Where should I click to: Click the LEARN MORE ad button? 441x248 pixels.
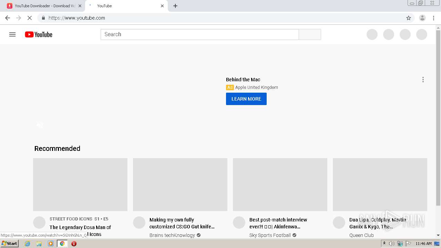(x=246, y=99)
